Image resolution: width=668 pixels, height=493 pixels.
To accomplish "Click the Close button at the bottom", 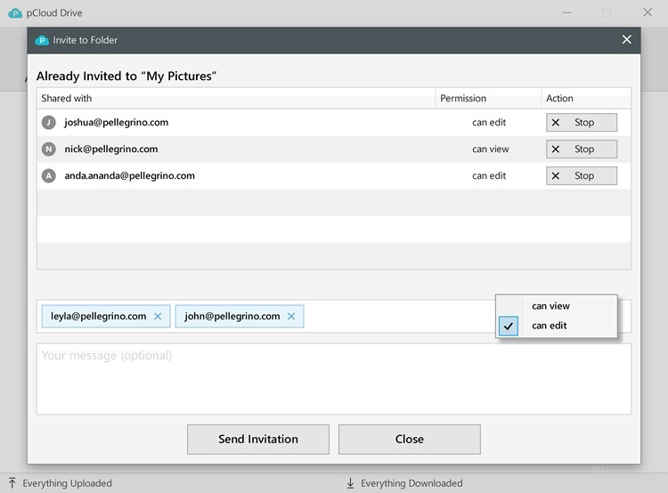I will (x=409, y=439).
